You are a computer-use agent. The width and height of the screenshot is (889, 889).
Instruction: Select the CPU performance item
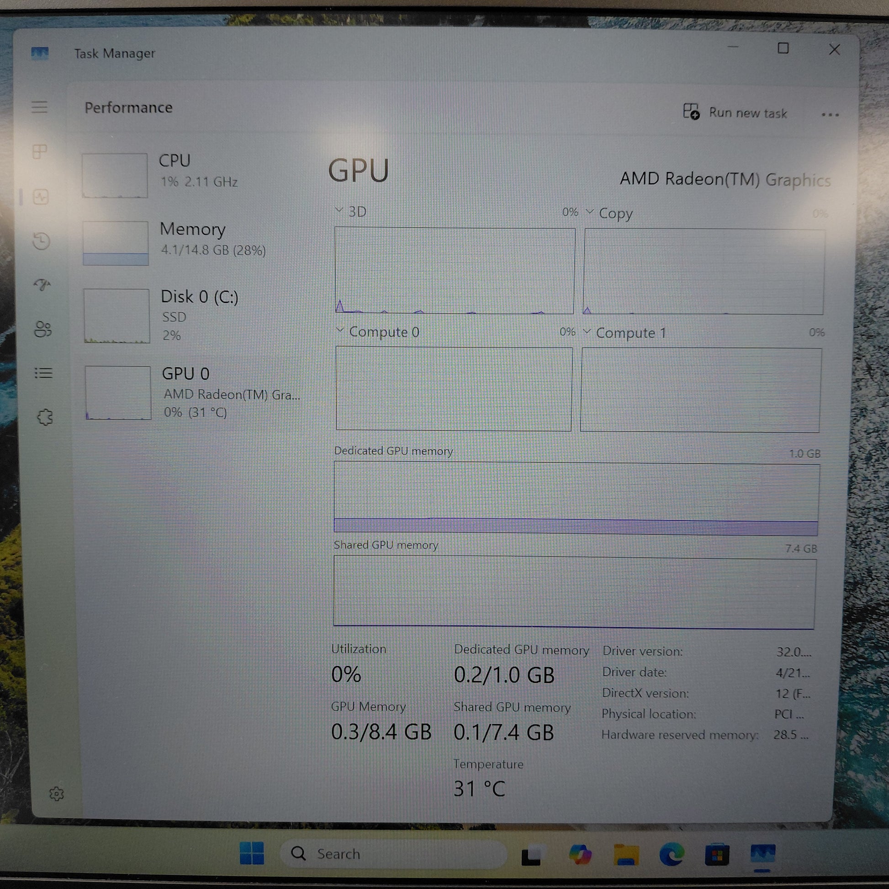[193, 175]
